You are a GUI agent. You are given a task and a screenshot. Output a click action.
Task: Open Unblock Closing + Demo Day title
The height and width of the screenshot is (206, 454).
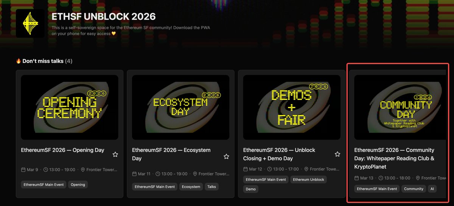click(279, 154)
